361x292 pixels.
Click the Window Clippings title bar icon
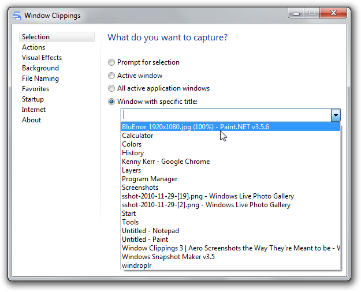point(17,16)
